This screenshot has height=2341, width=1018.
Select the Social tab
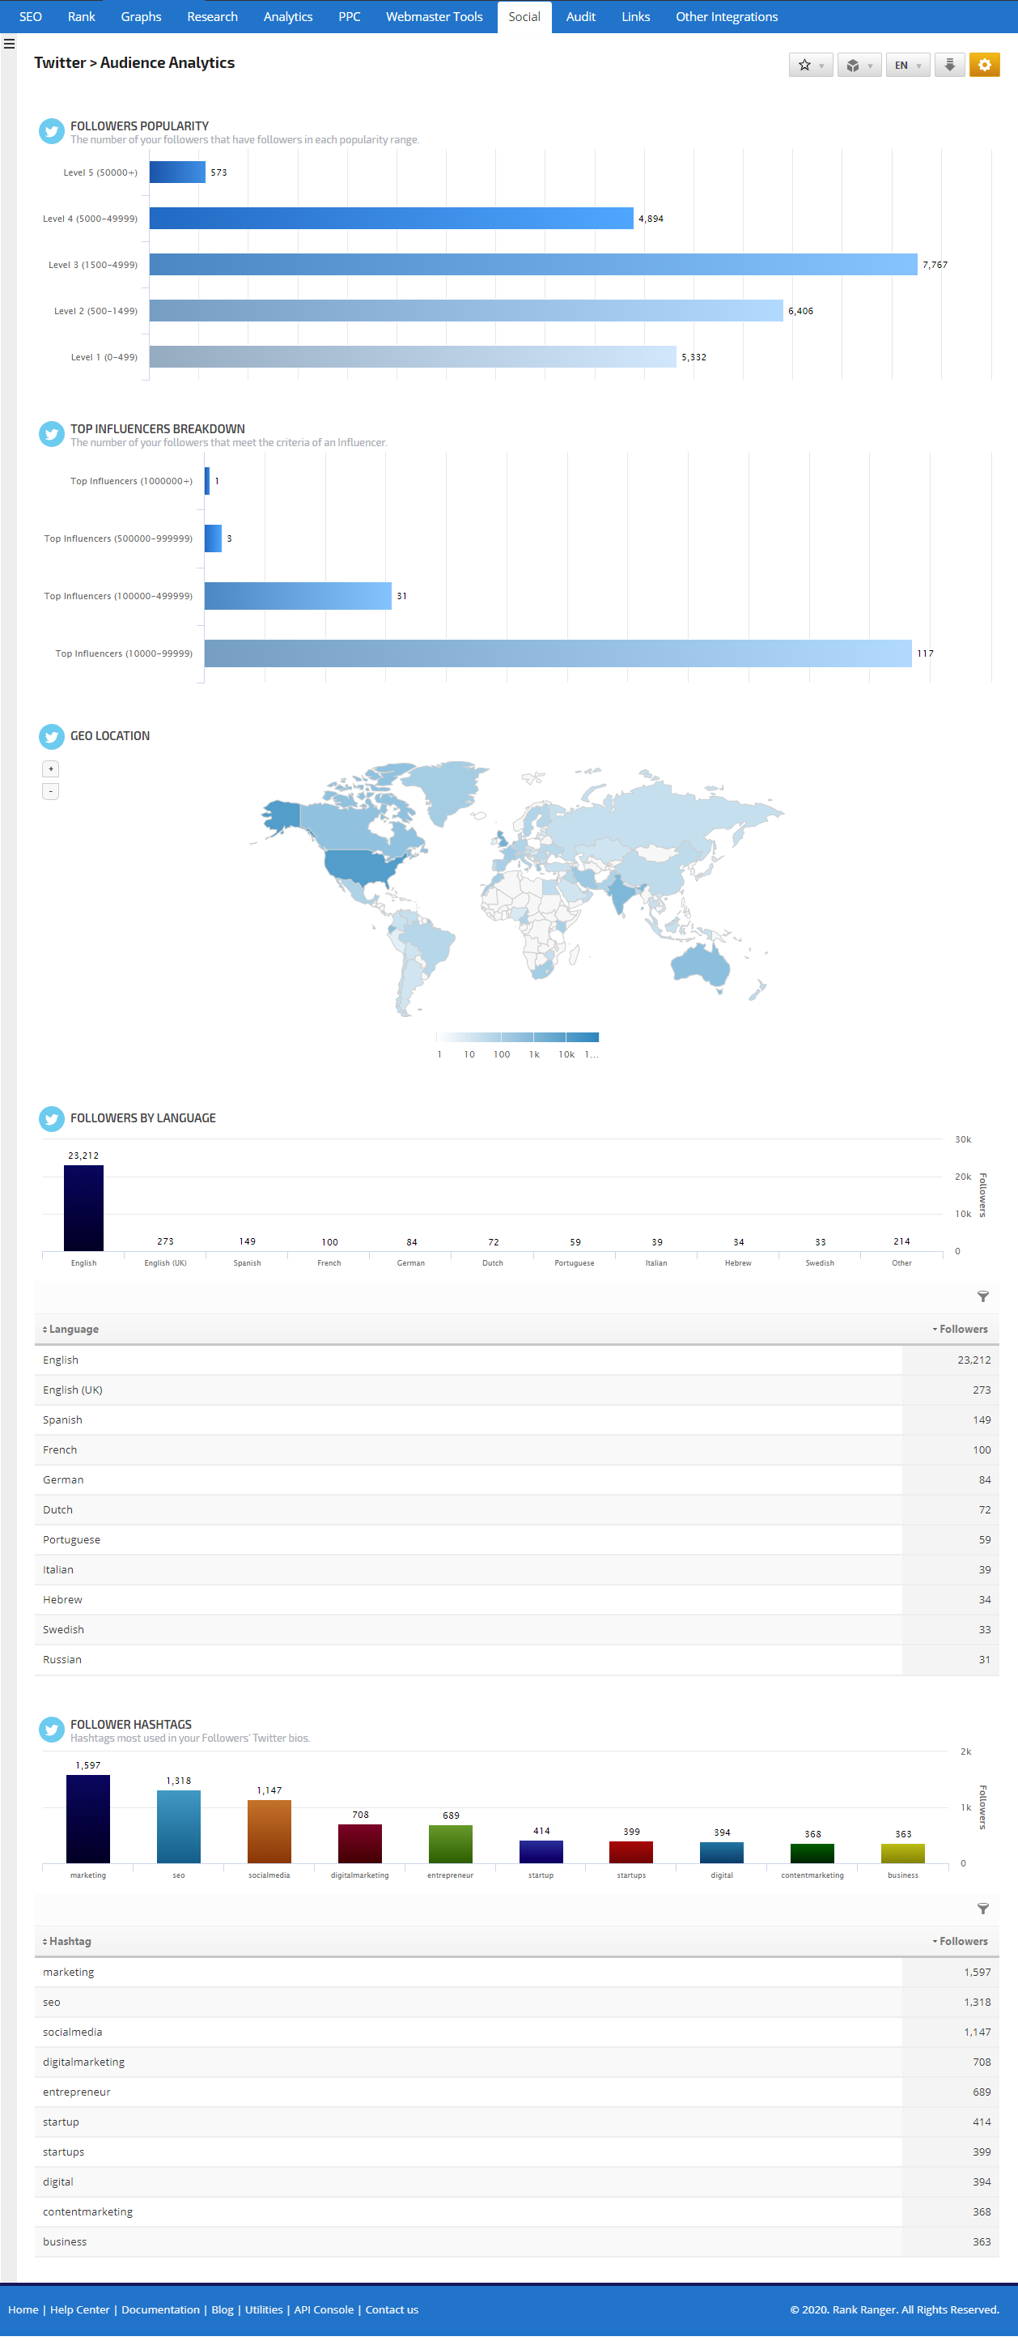pyautogui.click(x=524, y=16)
